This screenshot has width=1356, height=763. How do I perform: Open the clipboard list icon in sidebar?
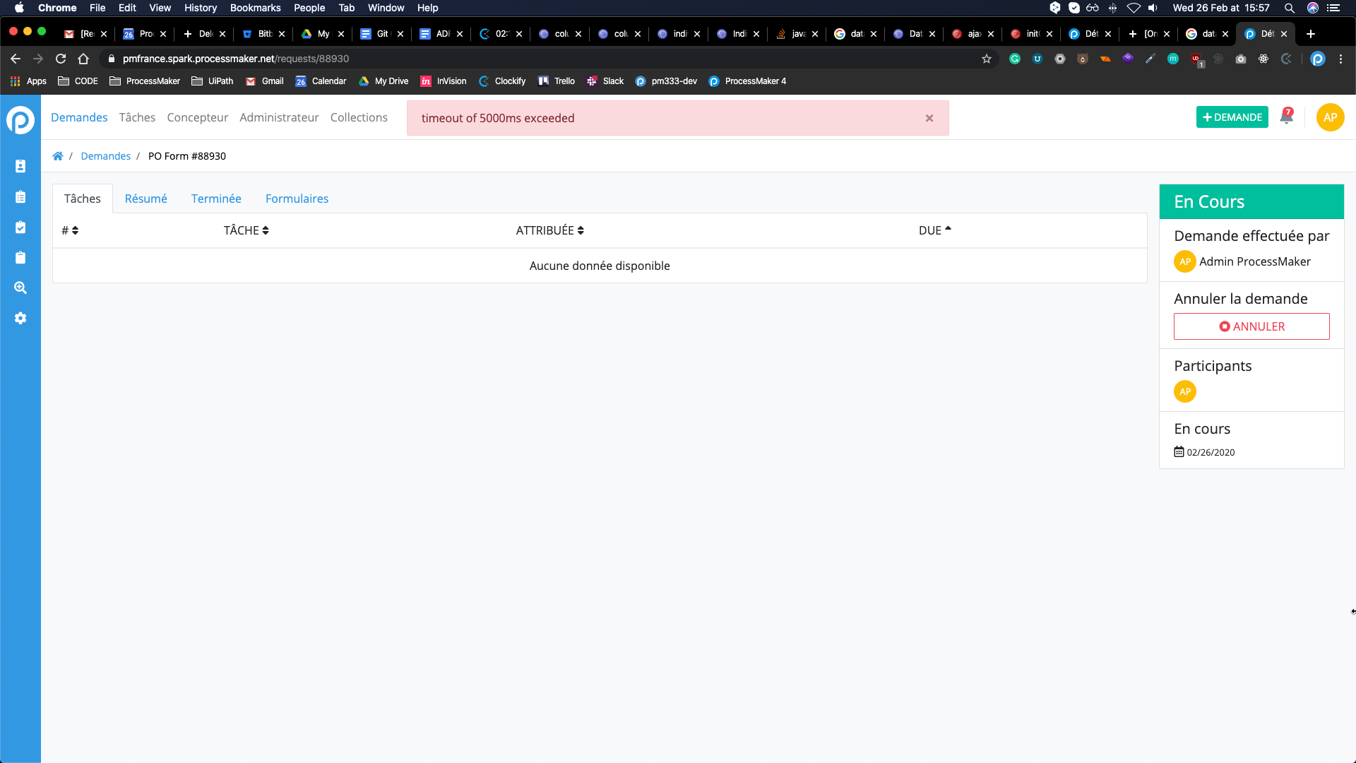[20, 197]
